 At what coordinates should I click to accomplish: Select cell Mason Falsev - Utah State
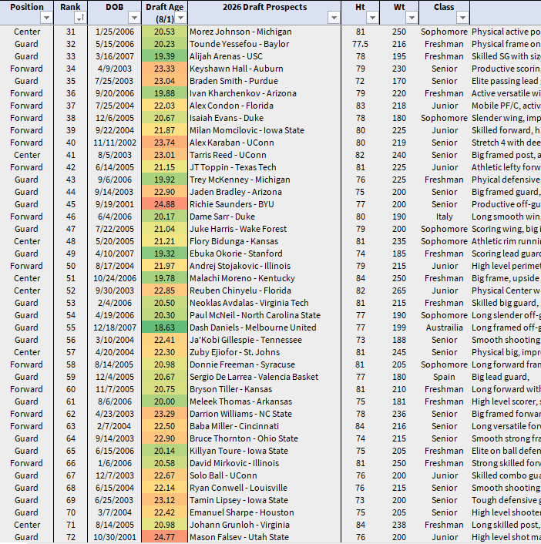coord(264,537)
